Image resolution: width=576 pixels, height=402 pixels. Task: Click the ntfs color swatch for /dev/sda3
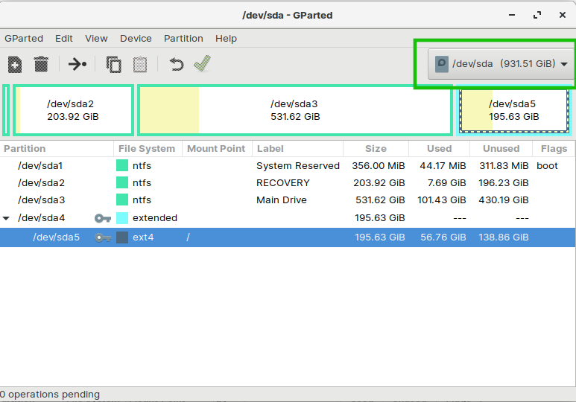122,200
